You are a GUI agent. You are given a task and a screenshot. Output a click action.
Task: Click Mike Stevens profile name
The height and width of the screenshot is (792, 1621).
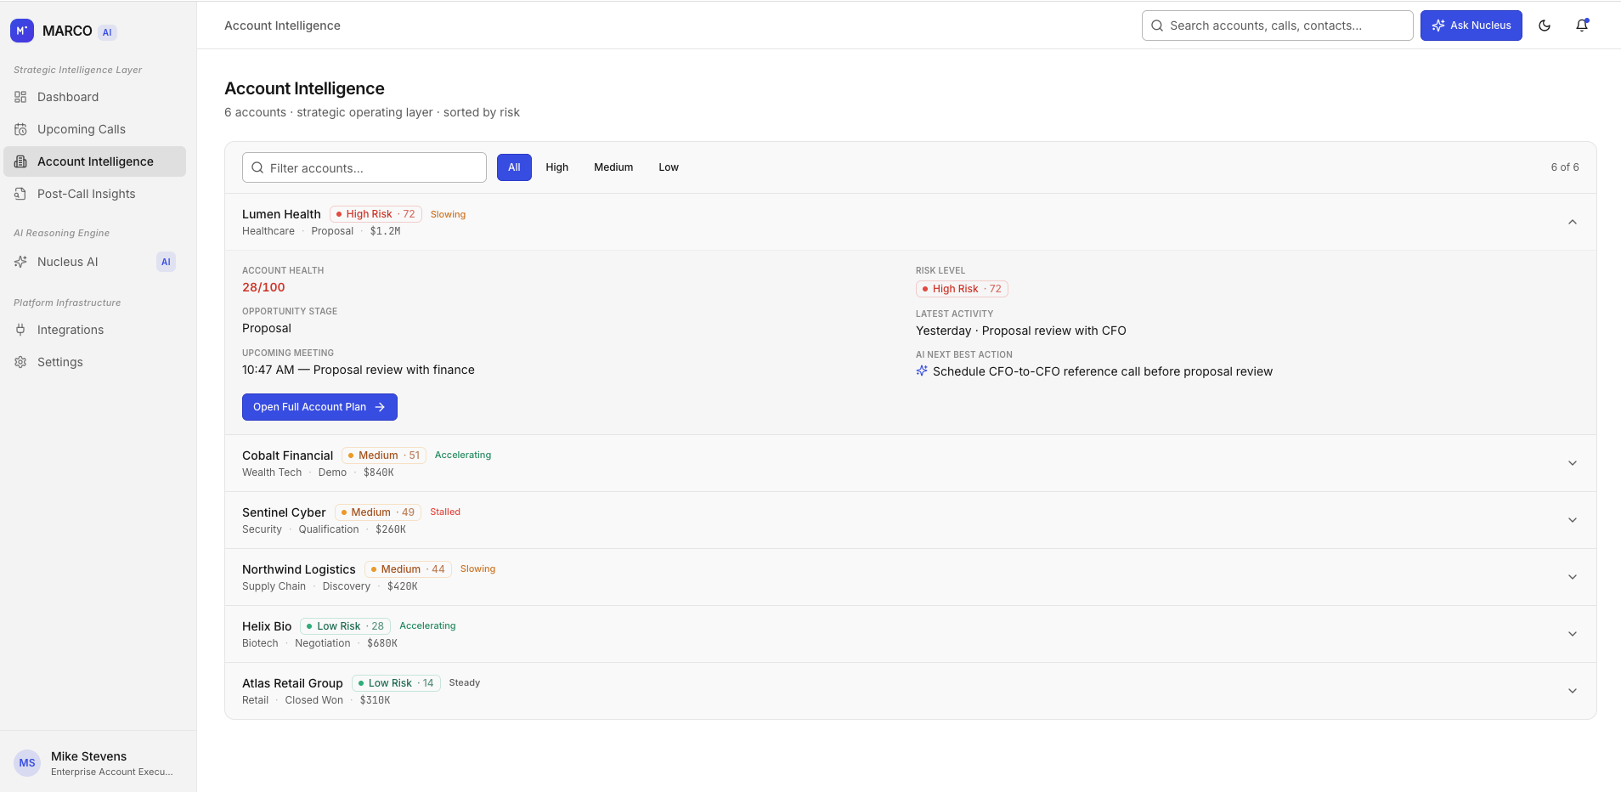click(x=88, y=756)
